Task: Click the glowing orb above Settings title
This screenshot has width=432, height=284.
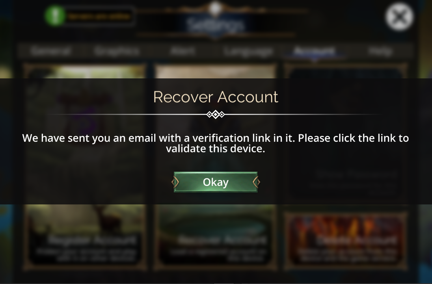Action: 215,8
